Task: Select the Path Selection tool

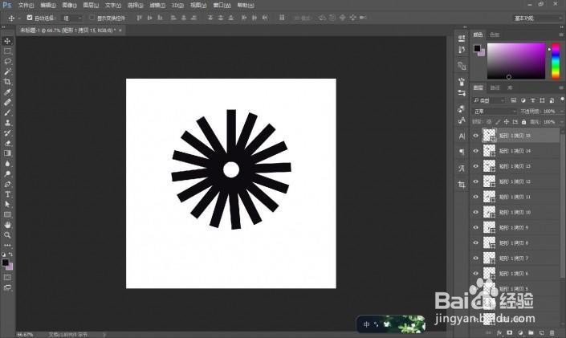Action: [7, 204]
